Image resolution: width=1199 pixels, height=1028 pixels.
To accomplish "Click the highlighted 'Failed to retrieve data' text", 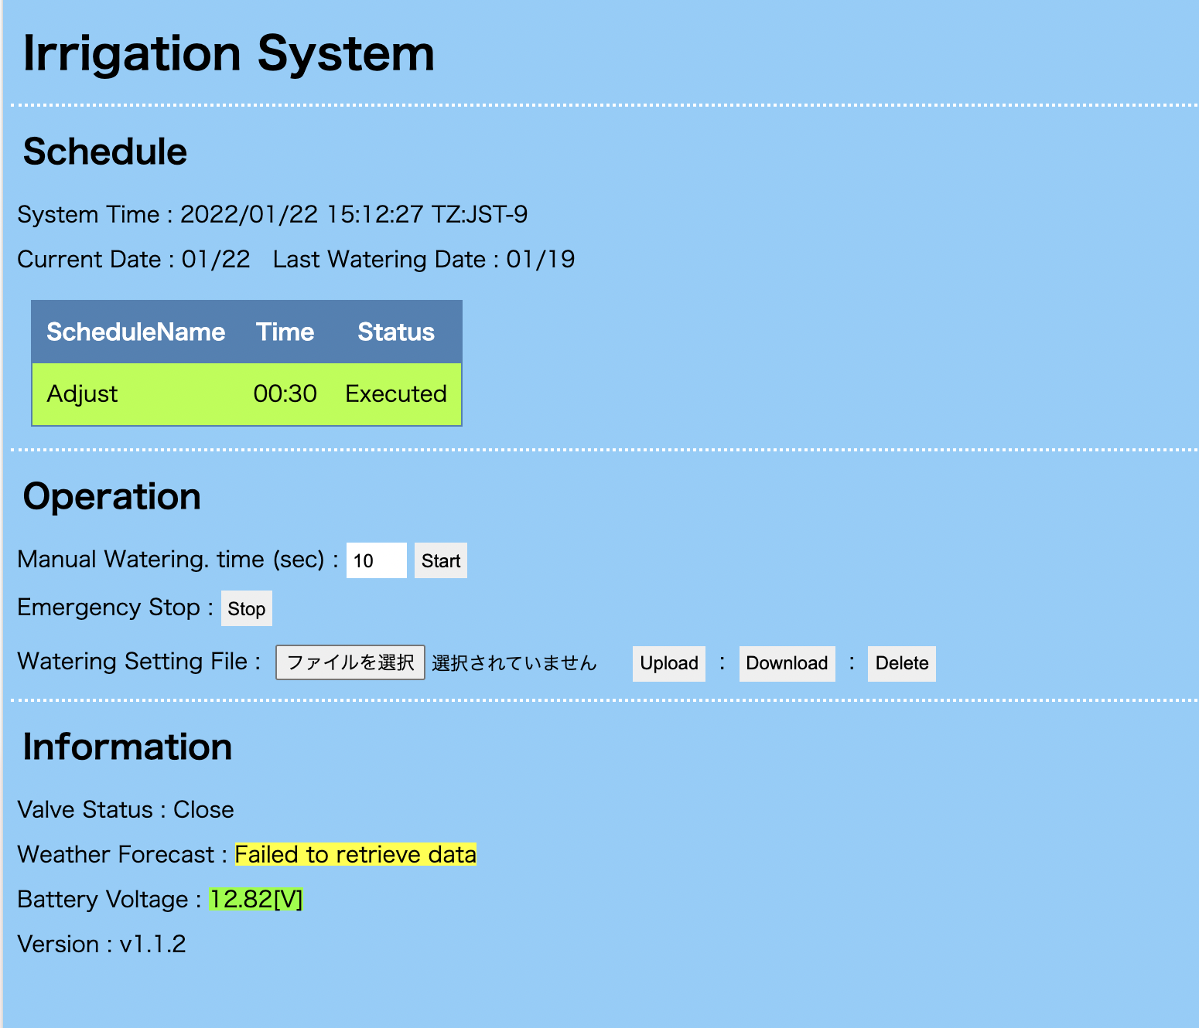I will 355,854.
